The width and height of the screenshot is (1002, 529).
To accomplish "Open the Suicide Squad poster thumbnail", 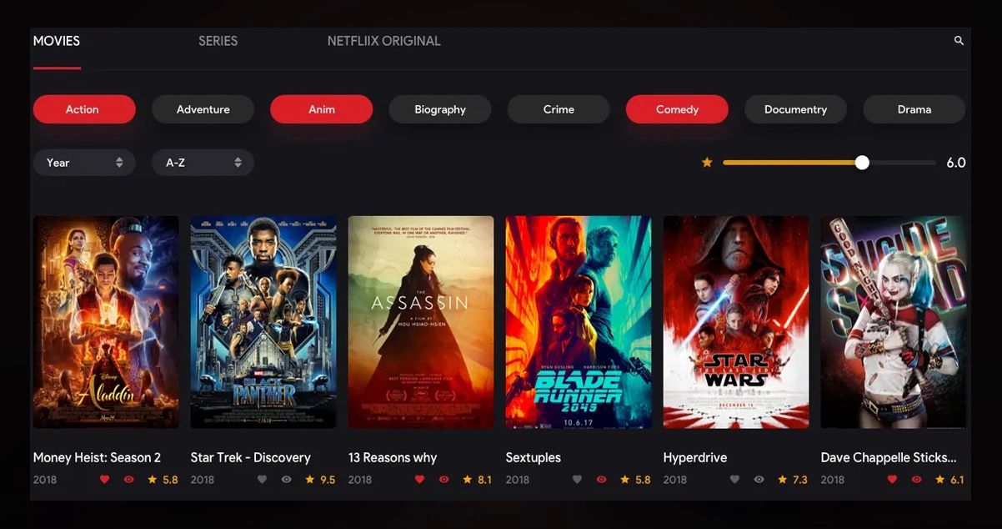I will click(x=894, y=322).
